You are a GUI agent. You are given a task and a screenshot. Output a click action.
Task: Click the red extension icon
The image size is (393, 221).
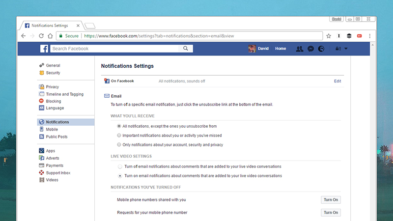360,36
